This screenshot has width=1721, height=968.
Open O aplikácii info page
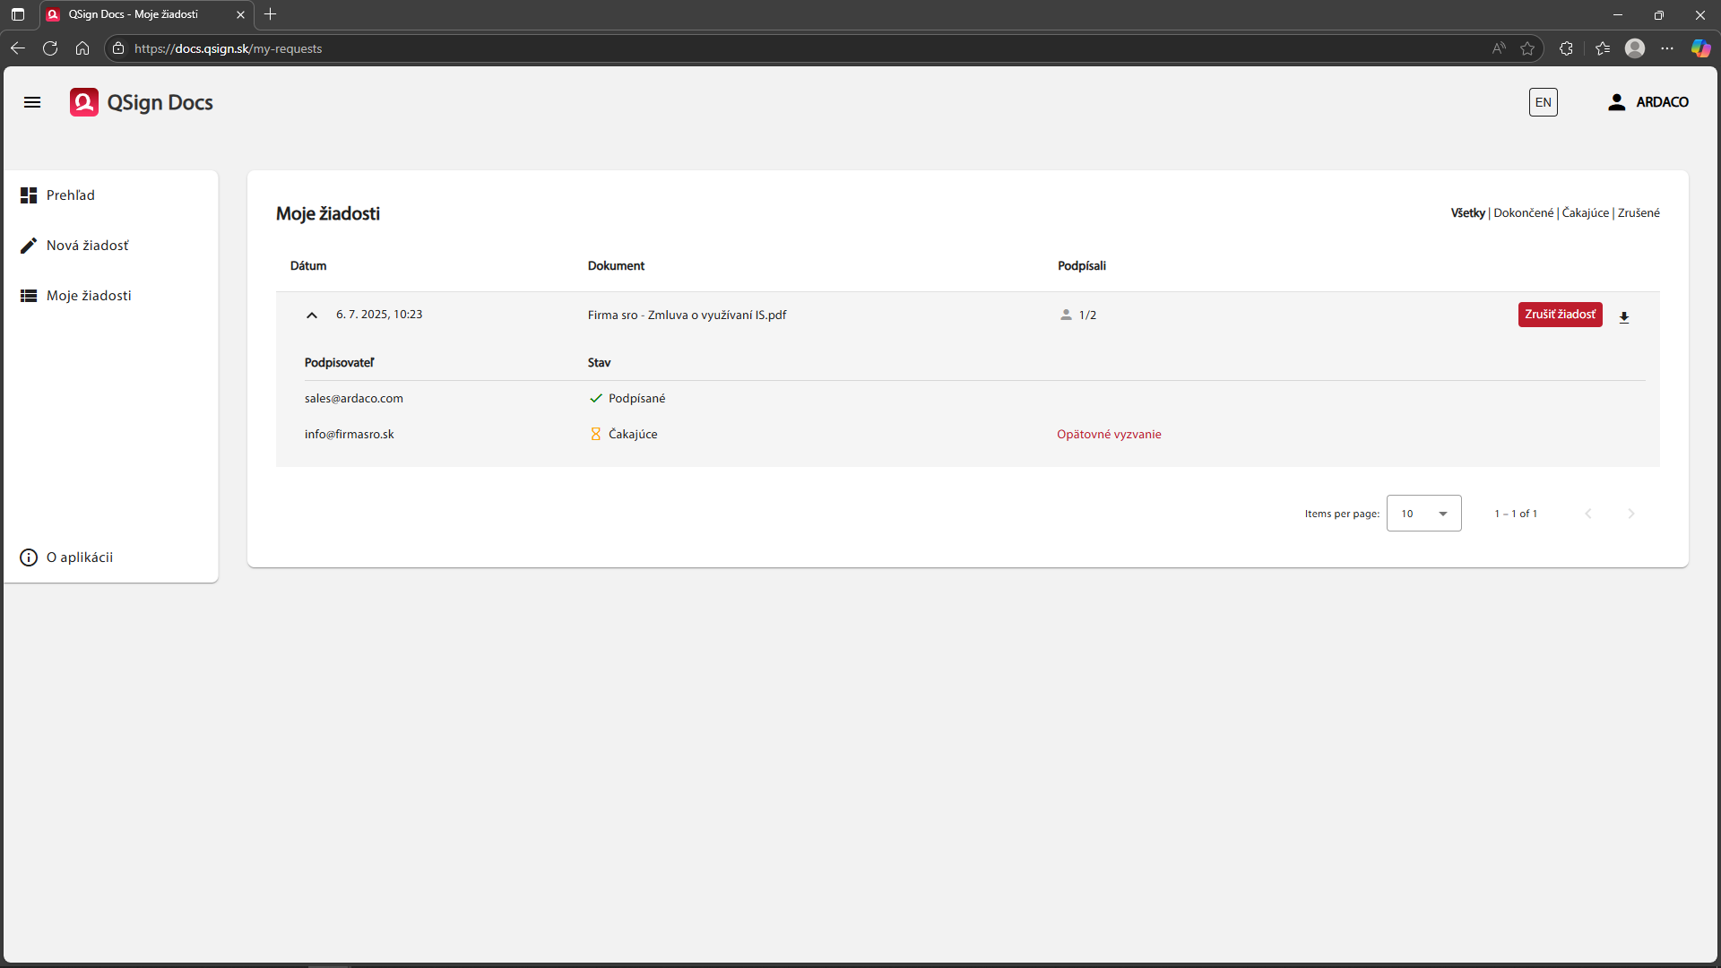coord(79,557)
